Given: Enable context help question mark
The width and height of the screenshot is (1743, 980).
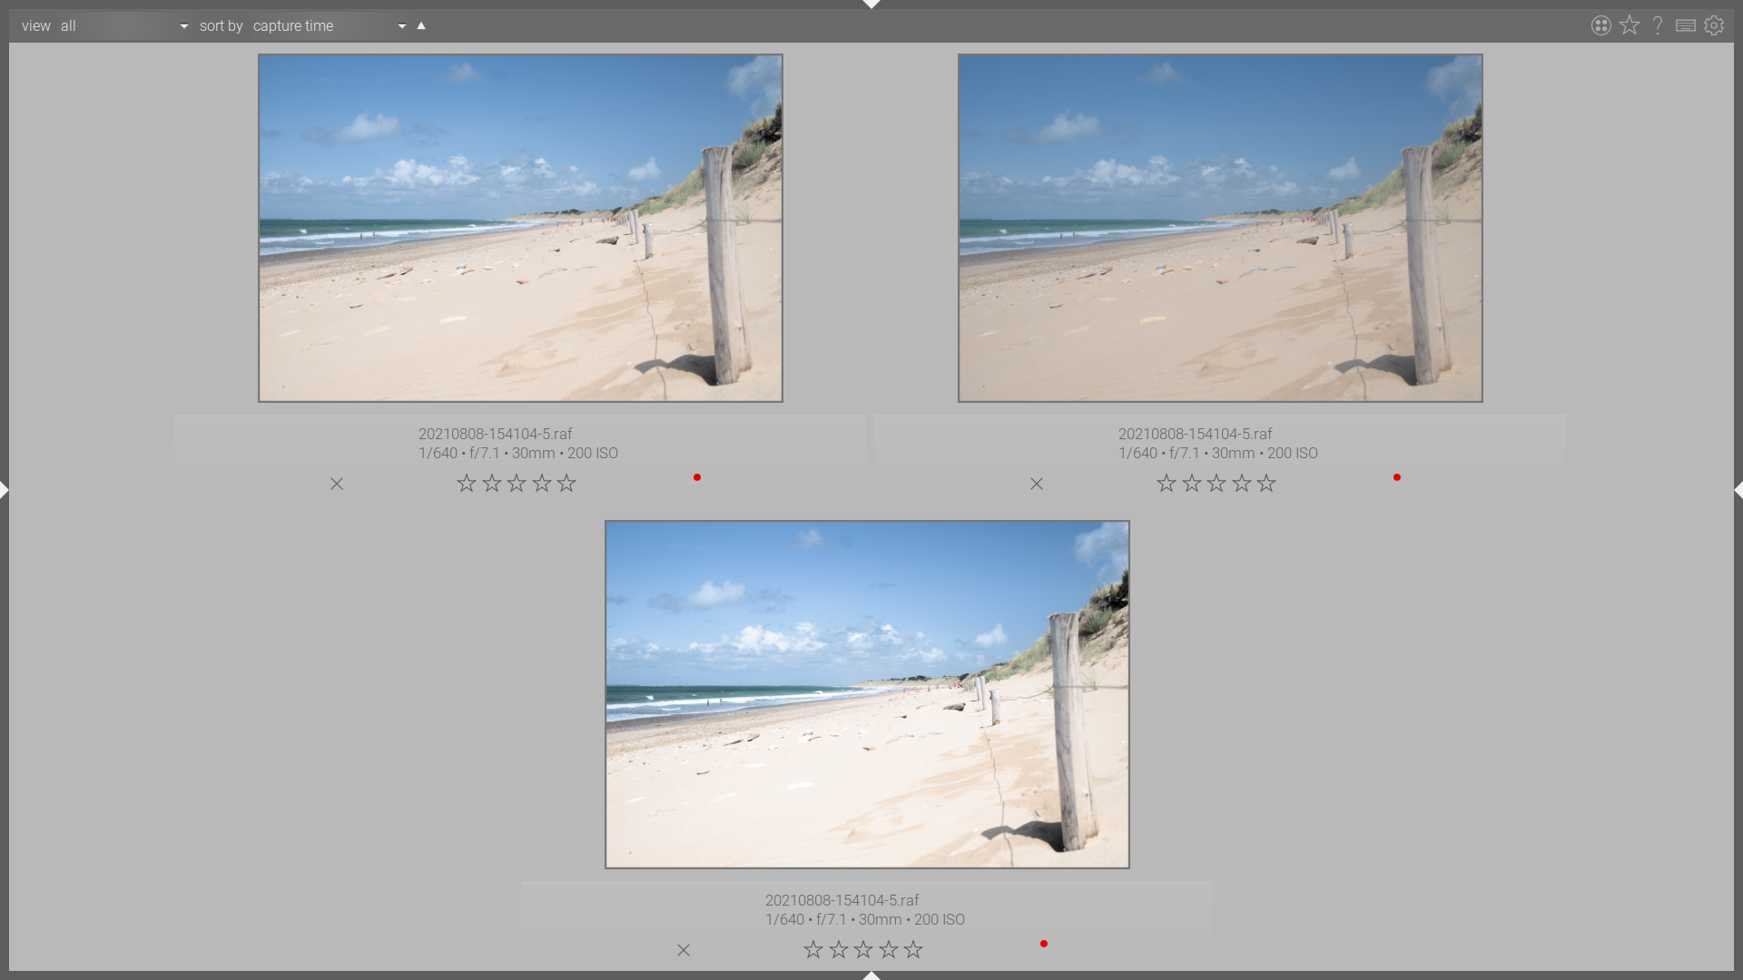Looking at the screenshot, I should 1658,25.
